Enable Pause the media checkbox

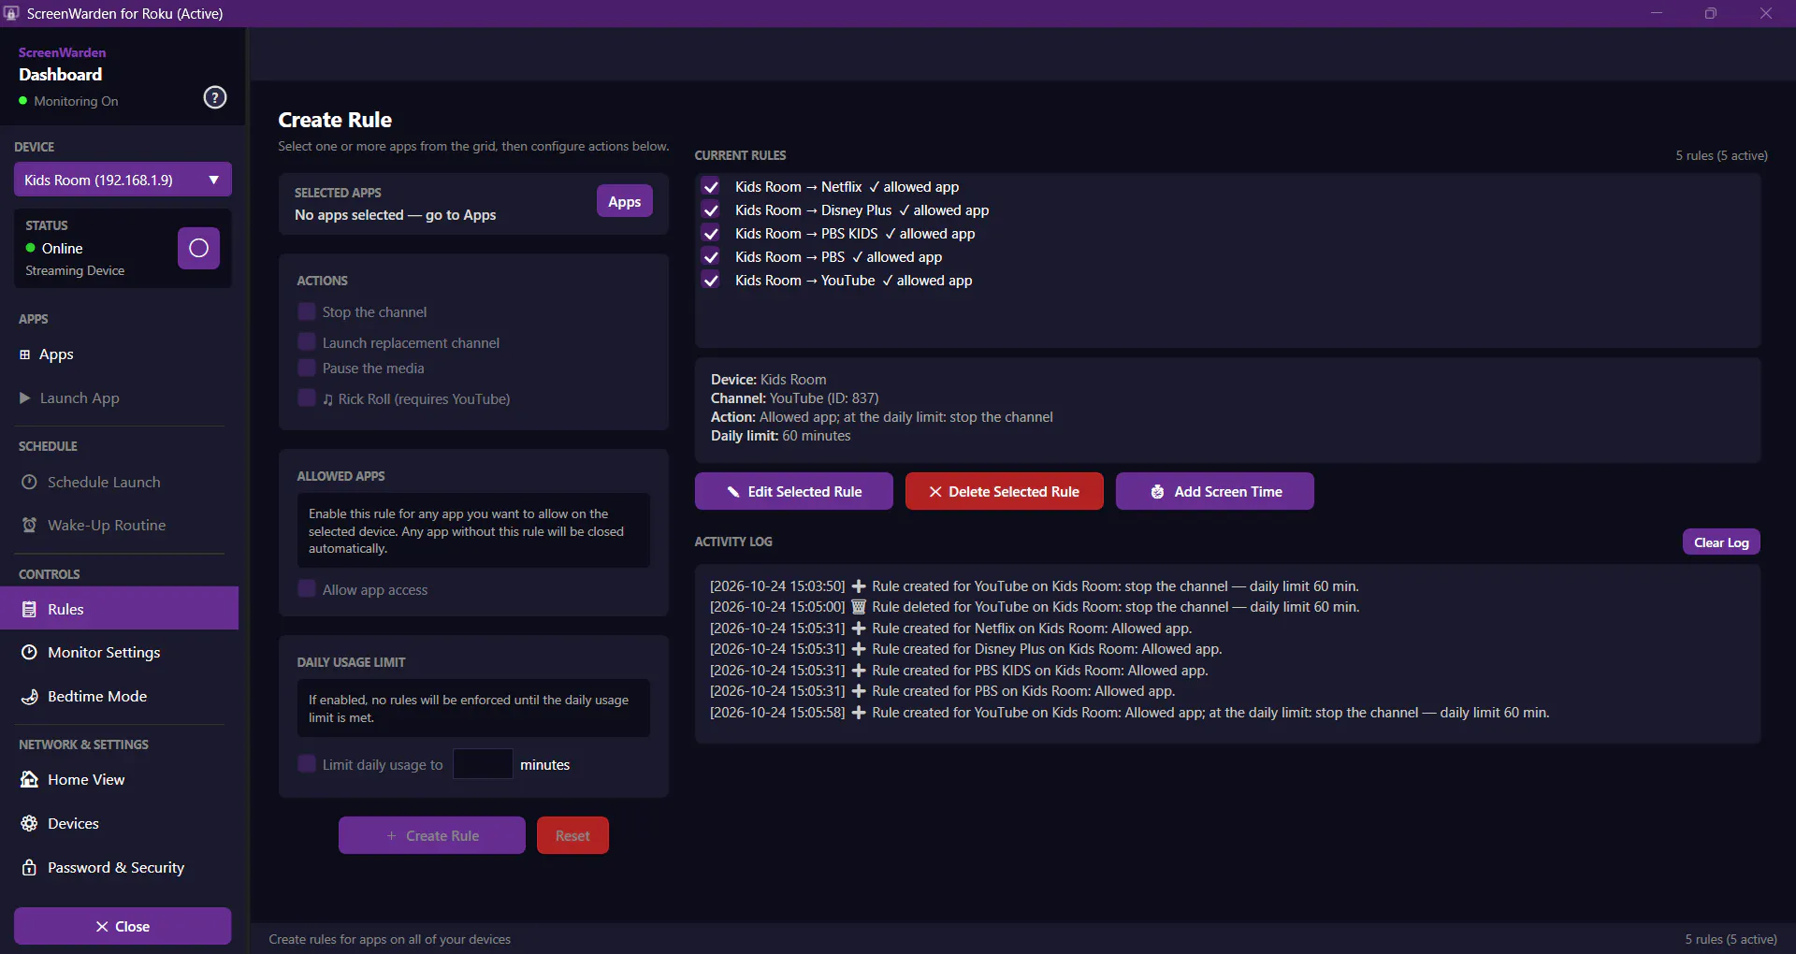(307, 368)
